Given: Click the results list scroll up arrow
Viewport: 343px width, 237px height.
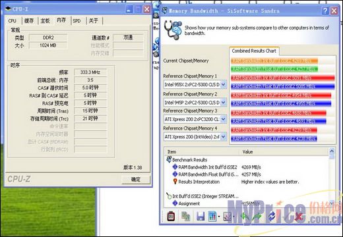Looking at the screenshot, I should pyautogui.click(x=332, y=151).
